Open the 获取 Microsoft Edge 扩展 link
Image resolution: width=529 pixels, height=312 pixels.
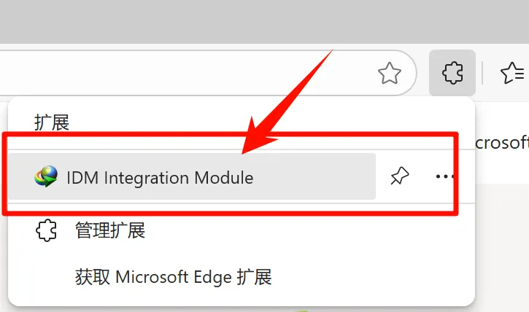[173, 277]
